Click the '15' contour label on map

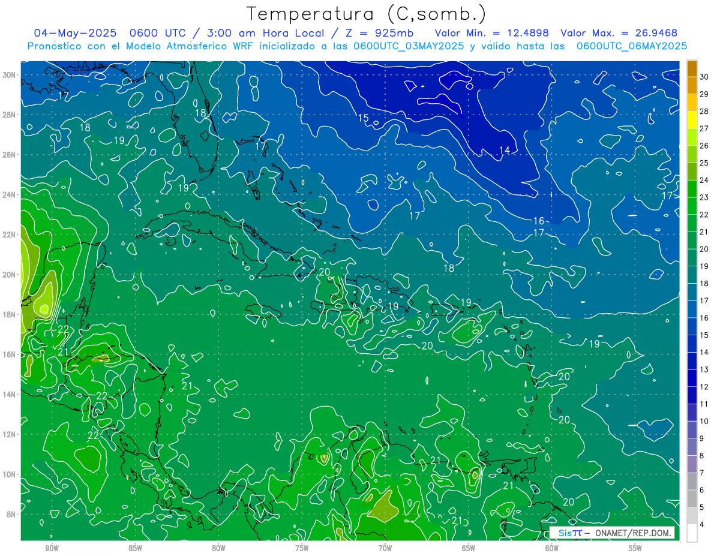click(x=364, y=118)
